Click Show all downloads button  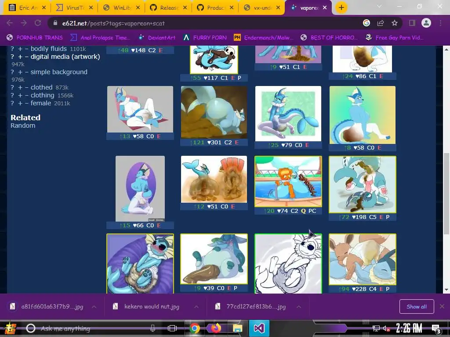417,307
